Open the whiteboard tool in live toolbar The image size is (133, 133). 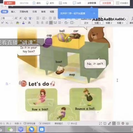(63, 3)
